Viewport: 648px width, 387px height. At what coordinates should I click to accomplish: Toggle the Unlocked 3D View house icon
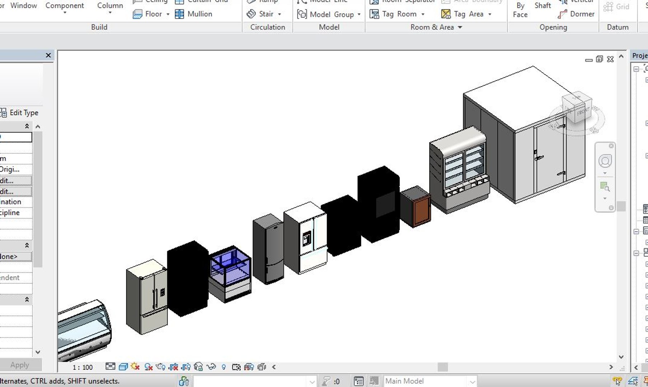[198, 367]
